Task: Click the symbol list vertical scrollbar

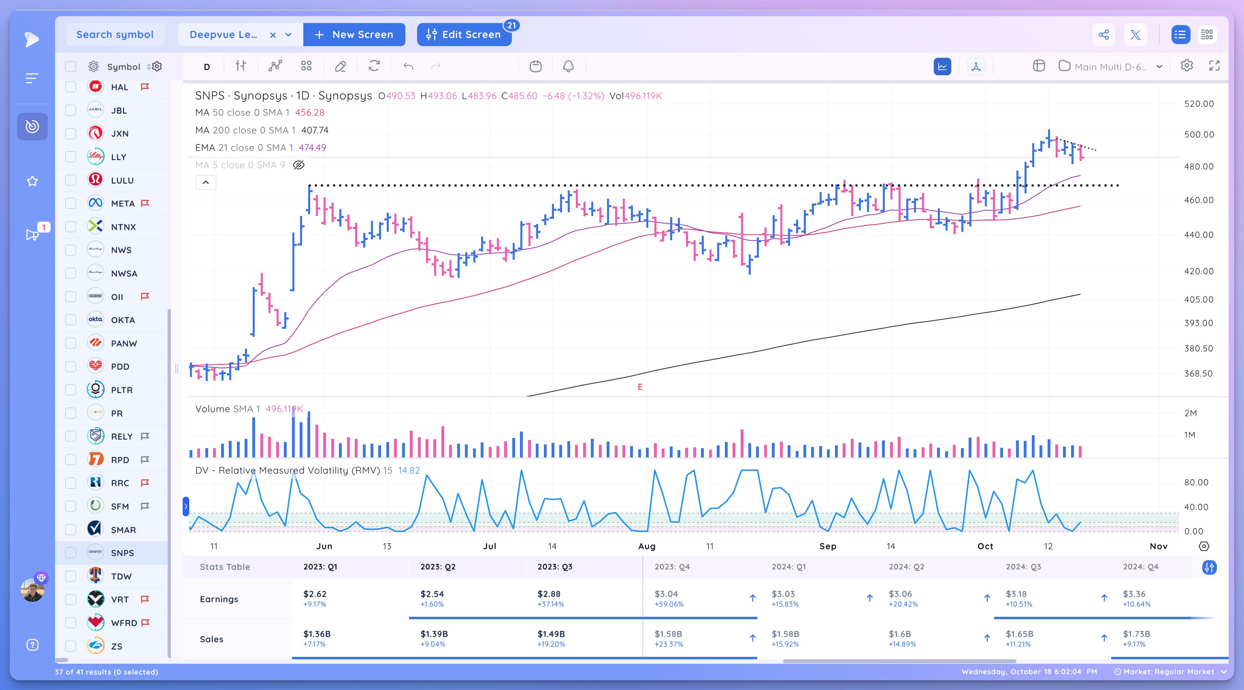Action: tap(169, 483)
